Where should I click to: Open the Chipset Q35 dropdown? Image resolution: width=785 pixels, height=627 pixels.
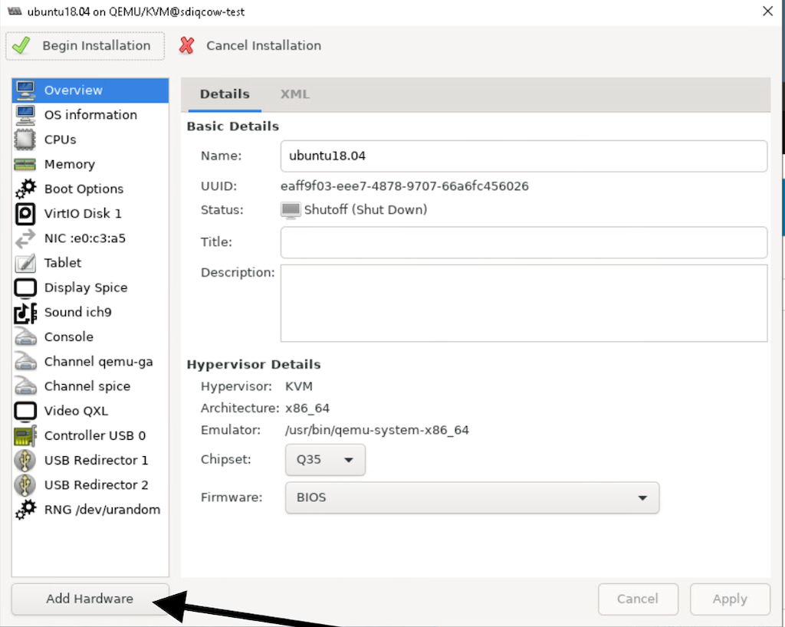325,459
